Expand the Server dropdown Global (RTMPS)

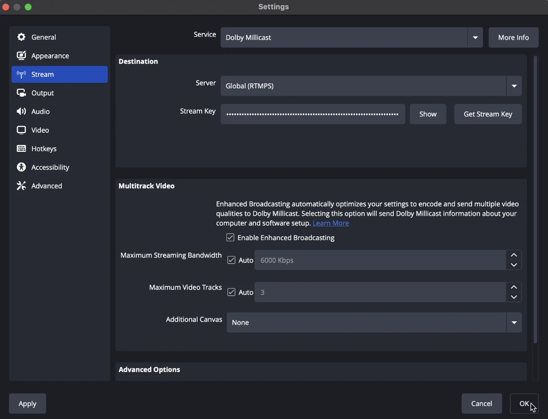coord(371,86)
